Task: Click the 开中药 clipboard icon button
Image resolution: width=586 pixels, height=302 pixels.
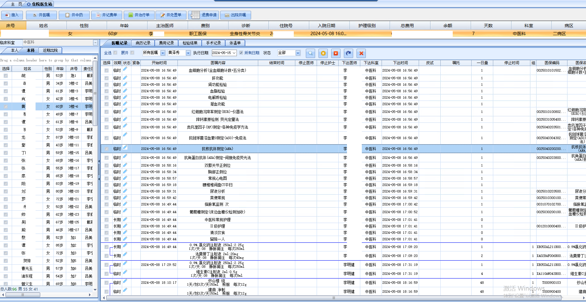Action: (74, 15)
